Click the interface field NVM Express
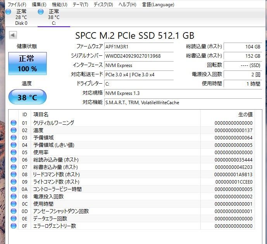Screen dimensions: 267x244 [x=139, y=65]
